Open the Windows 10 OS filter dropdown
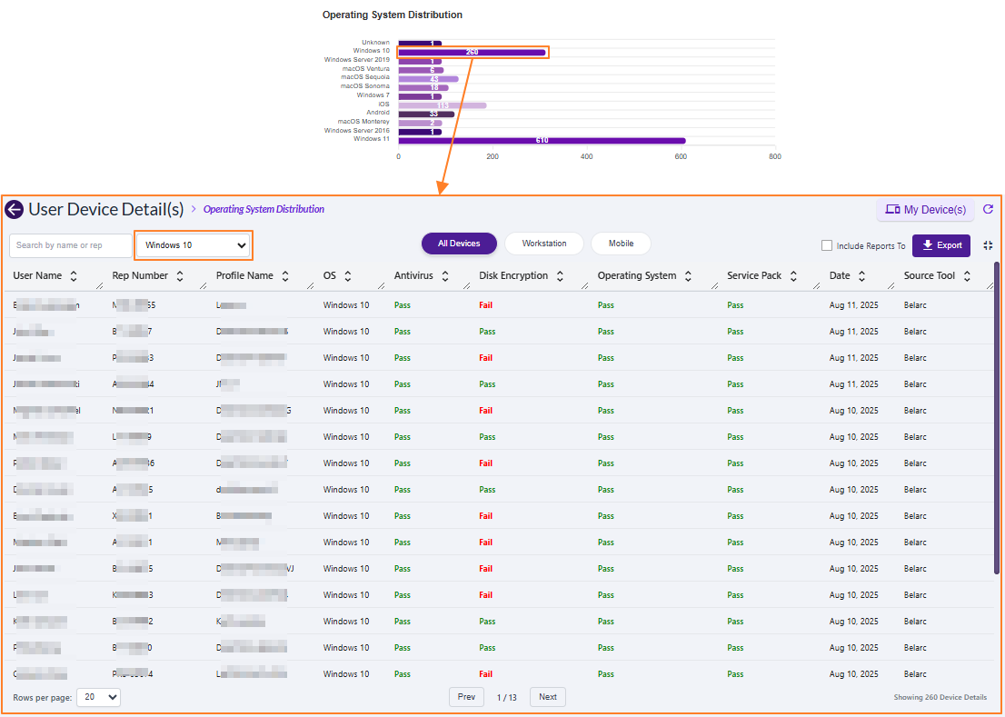The height and width of the screenshot is (717, 1005). click(x=194, y=245)
